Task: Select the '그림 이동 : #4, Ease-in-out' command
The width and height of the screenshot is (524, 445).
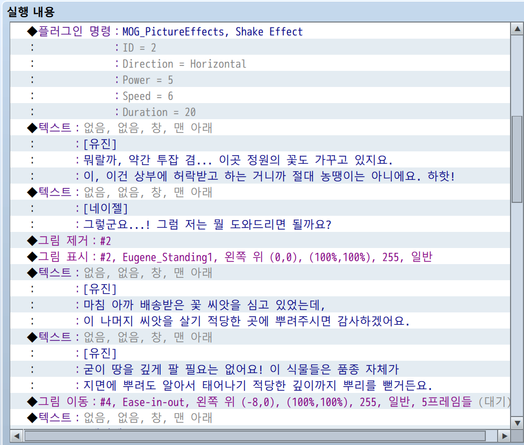Action: 260,402
